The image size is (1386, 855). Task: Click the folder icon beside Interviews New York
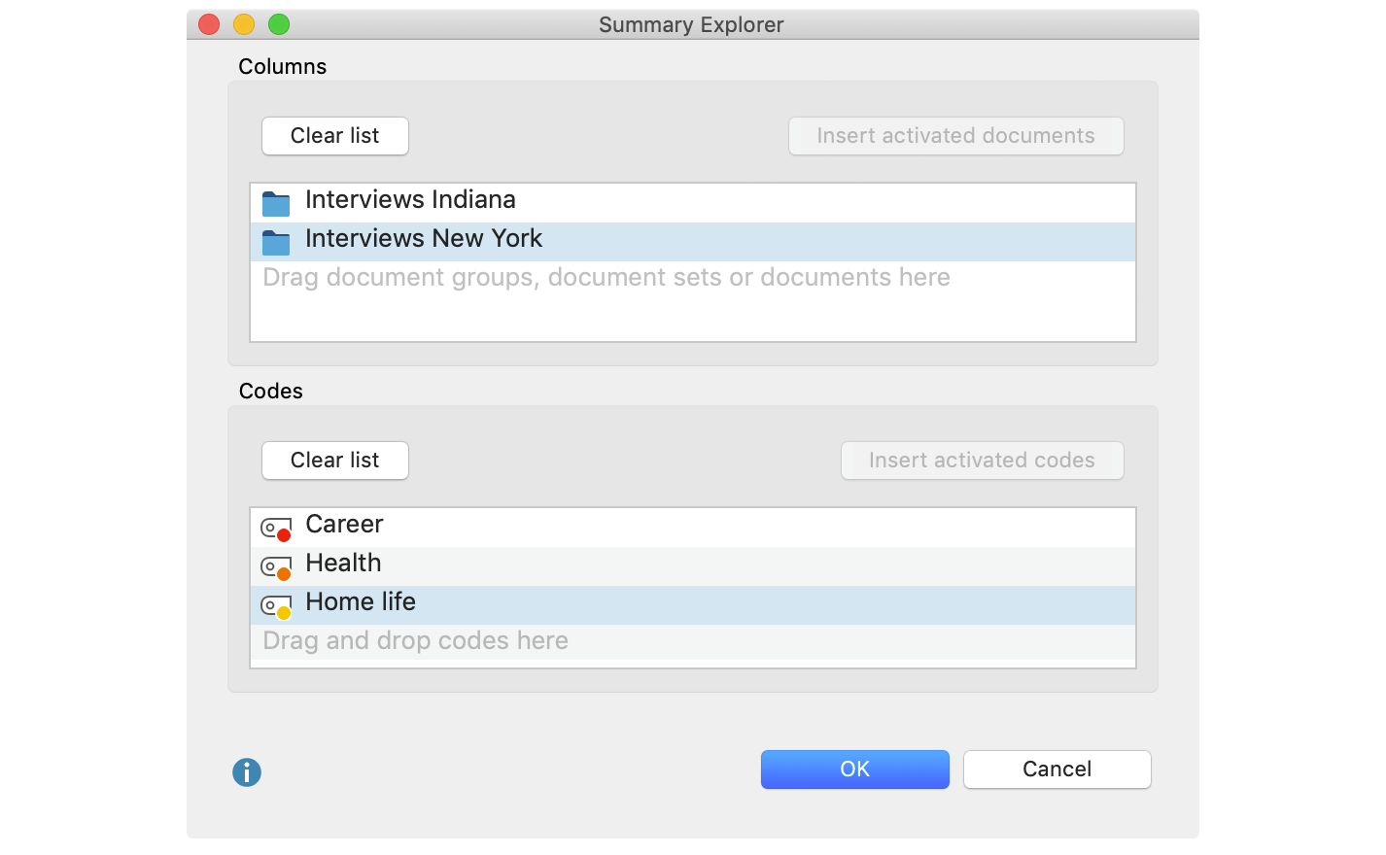click(x=276, y=242)
